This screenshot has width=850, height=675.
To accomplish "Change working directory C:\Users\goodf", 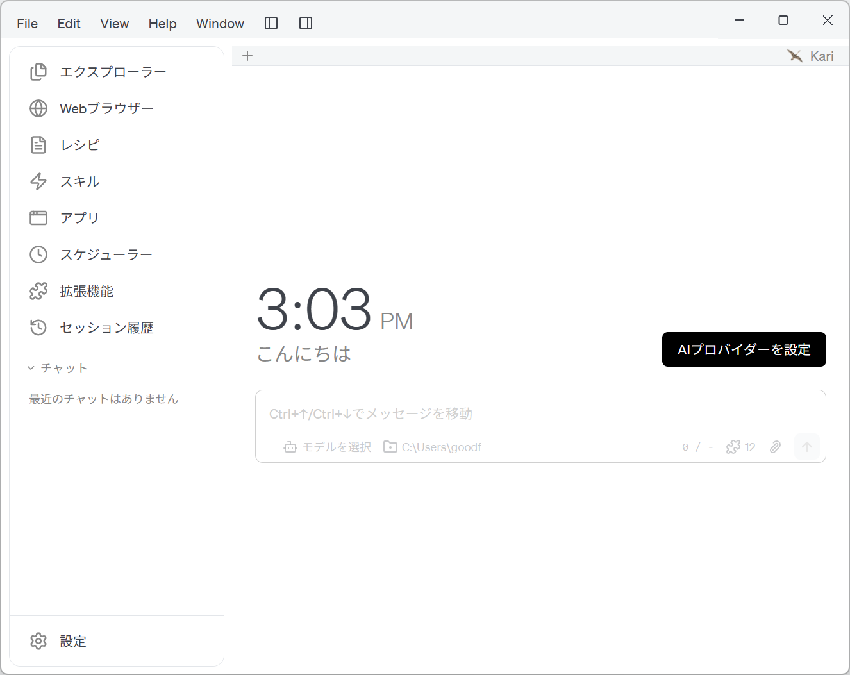I will point(432,447).
